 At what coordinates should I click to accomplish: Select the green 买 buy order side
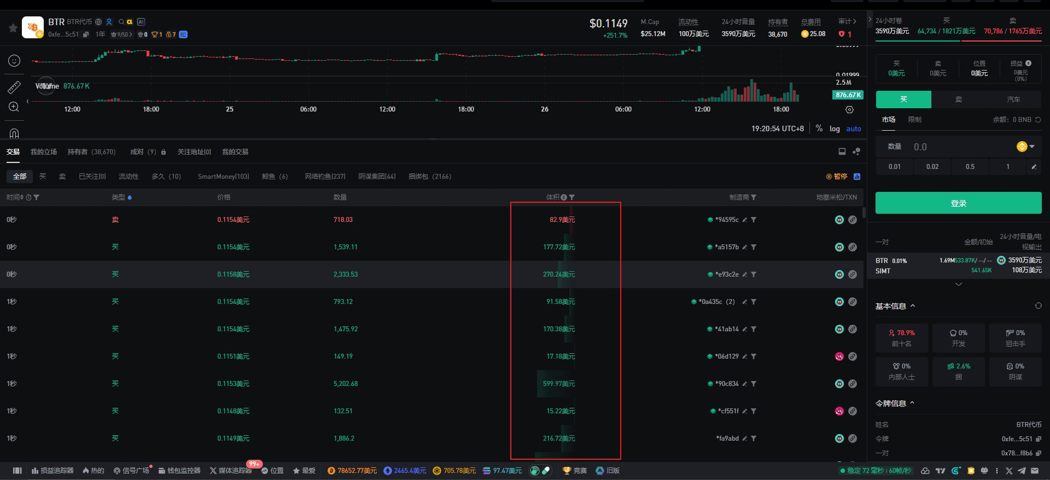[x=903, y=99]
